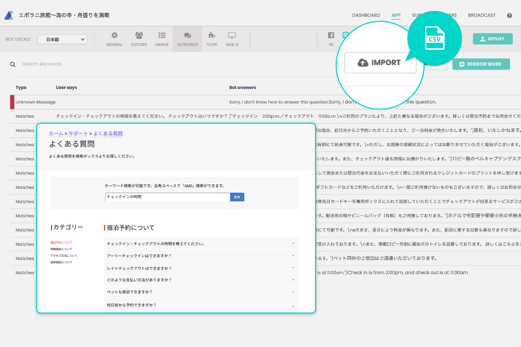Click the サポート breadcrumb link
The height and width of the screenshot is (347, 521).
(x=78, y=134)
